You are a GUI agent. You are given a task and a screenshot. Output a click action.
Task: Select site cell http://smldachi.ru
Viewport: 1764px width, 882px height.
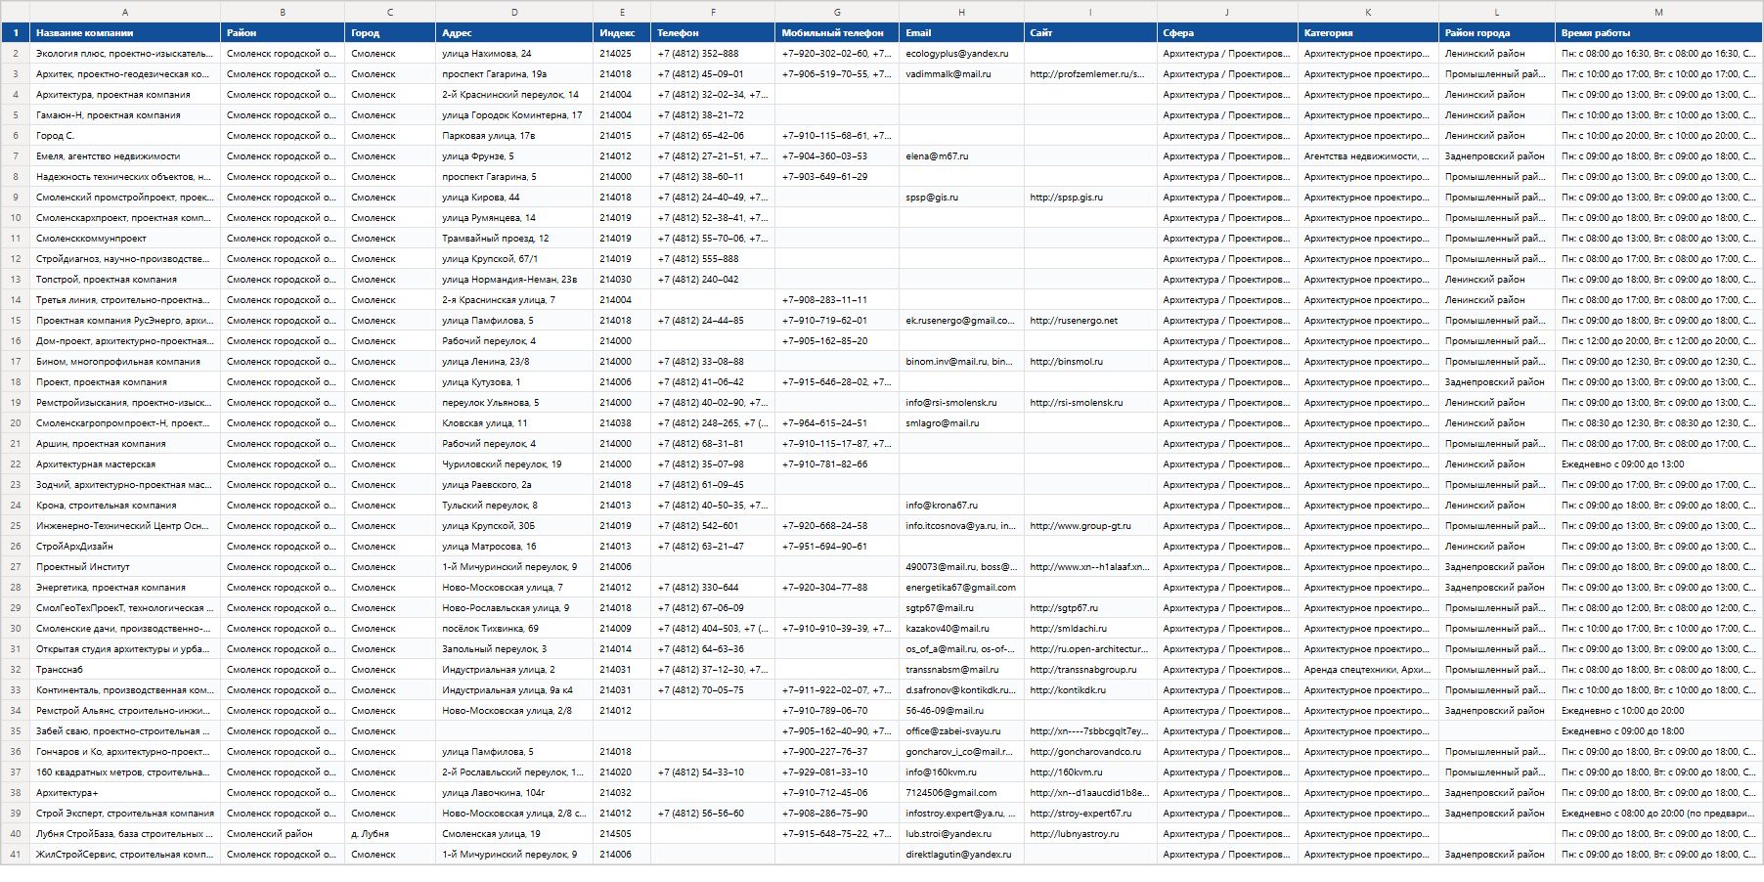click(1090, 628)
